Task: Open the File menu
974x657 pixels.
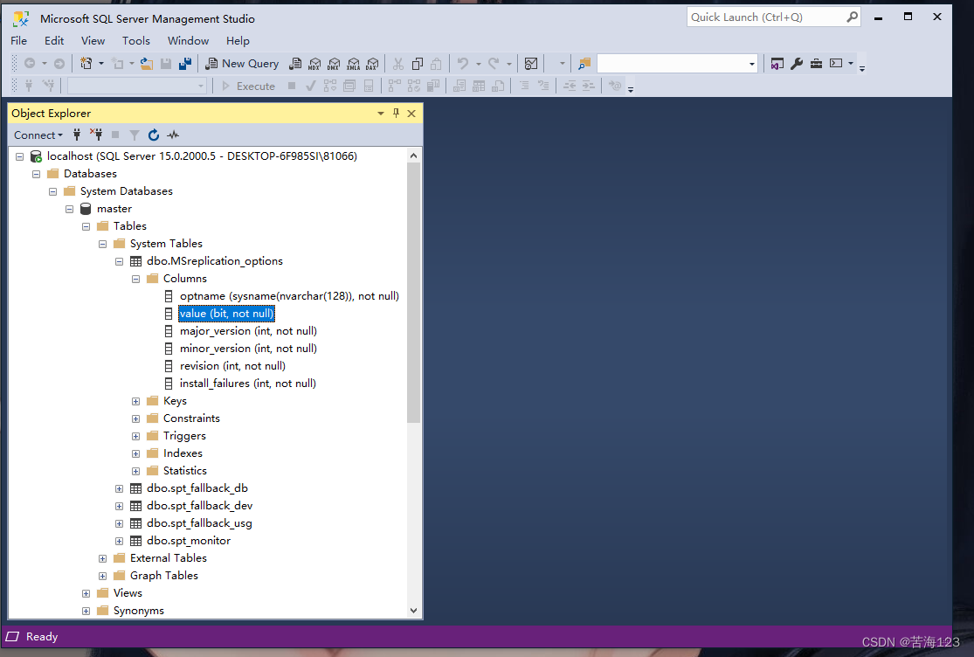Action: click(x=18, y=40)
